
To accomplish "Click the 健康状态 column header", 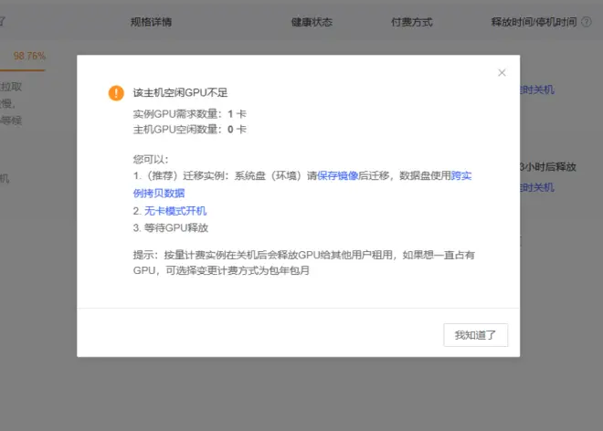I will pos(312,22).
